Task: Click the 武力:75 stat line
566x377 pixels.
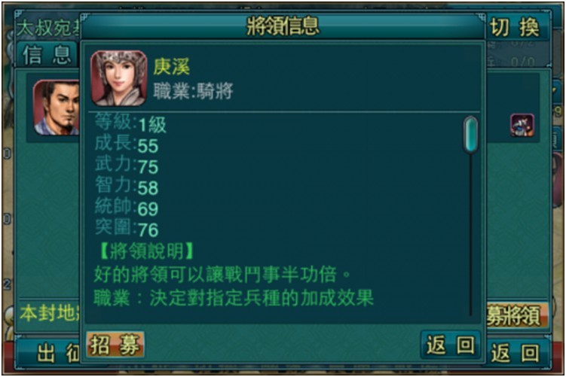Action: pos(127,166)
